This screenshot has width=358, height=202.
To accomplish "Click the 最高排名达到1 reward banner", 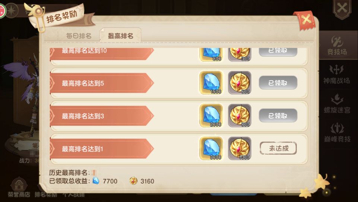I will [x=102, y=149].
